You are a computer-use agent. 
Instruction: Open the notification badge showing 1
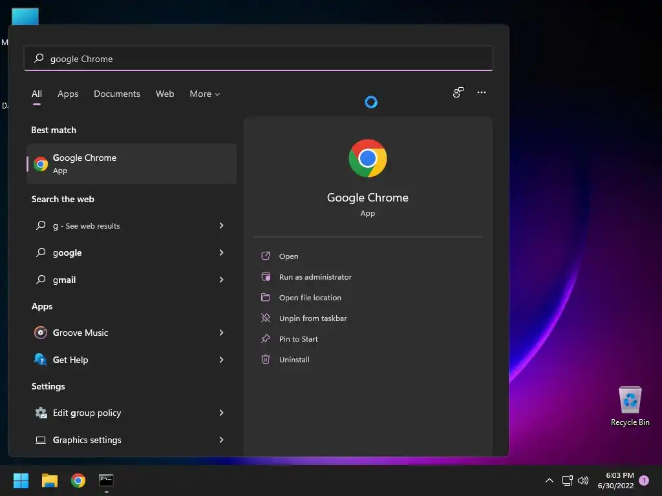644,480
